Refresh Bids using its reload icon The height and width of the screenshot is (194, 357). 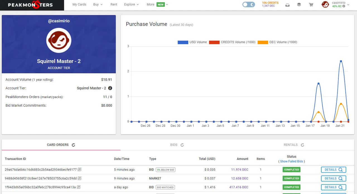click(x=182, y=145)
